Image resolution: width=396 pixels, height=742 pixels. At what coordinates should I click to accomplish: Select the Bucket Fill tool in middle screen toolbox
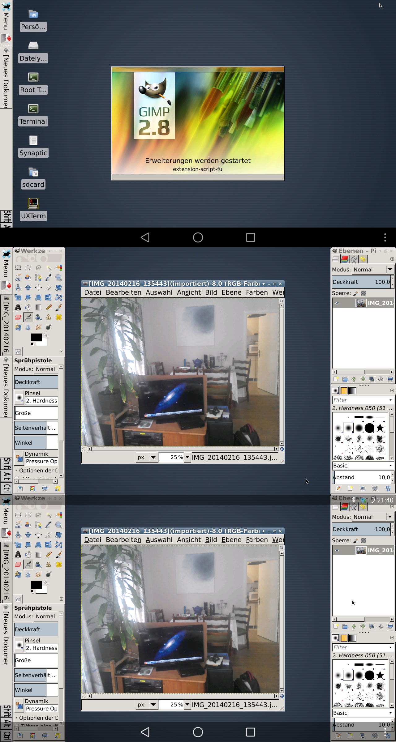click(x=28, y=307)
